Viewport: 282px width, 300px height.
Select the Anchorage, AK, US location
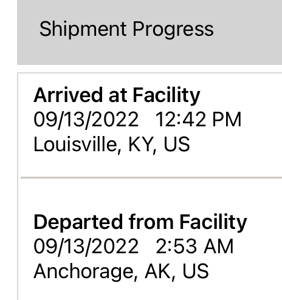[x=121, y=271]
